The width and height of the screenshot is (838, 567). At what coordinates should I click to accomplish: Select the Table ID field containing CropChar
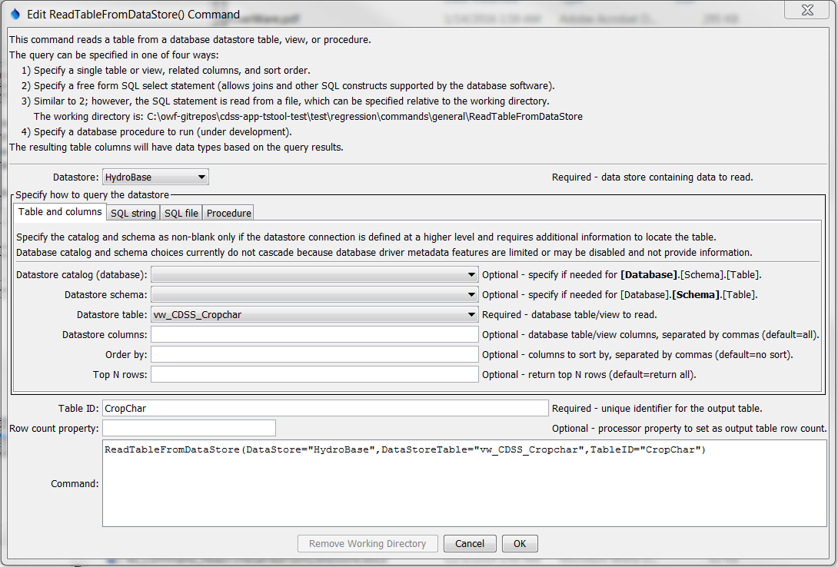[323, 408]
